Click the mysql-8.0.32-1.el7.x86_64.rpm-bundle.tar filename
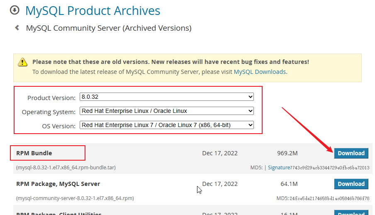This screenshot has height=215, width=375. (66, 167)
